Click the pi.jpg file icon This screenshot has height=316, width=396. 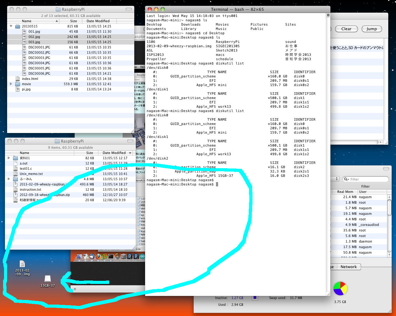[18, 89]
